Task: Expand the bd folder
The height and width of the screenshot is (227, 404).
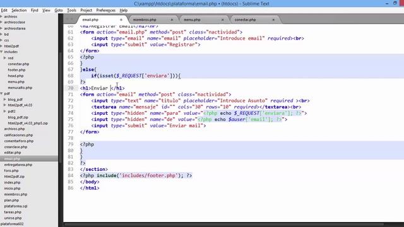Action: coord(1,34)
